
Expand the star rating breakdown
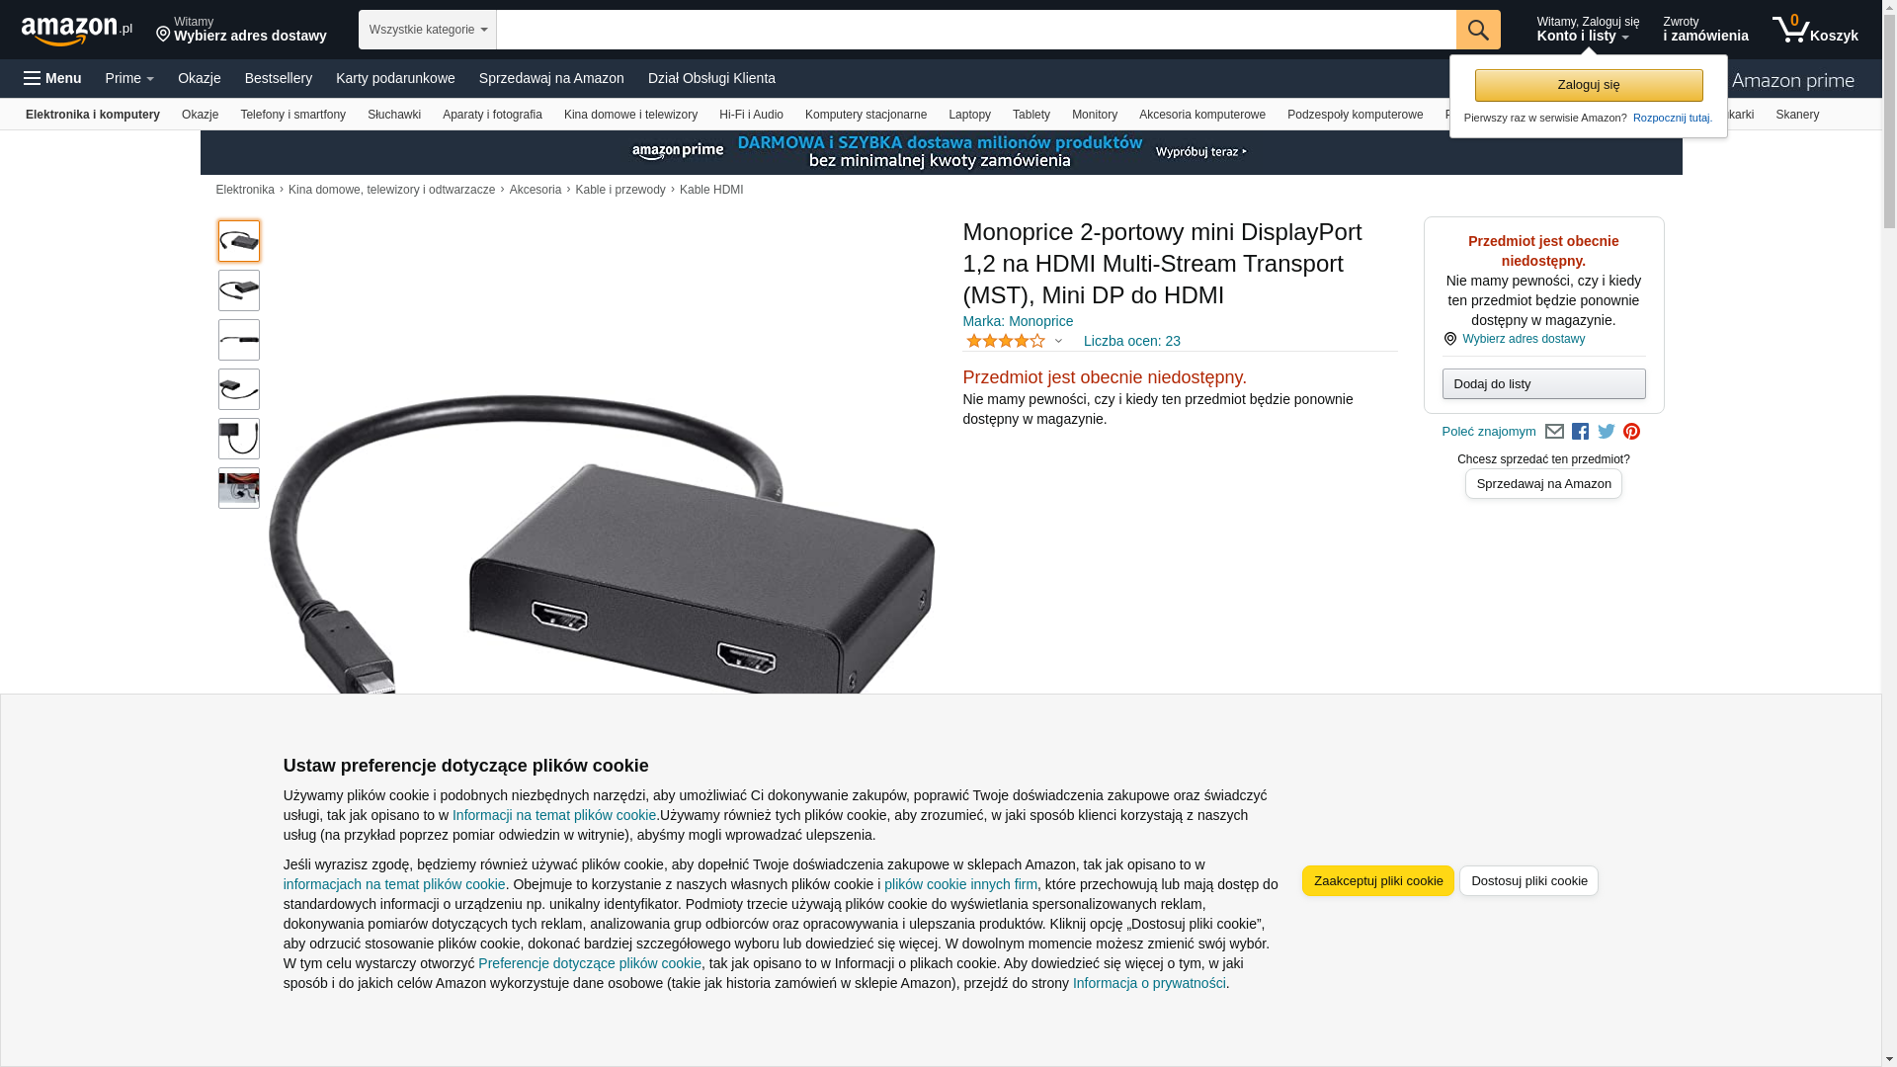pyautogui.click(x=1014, y=341)
